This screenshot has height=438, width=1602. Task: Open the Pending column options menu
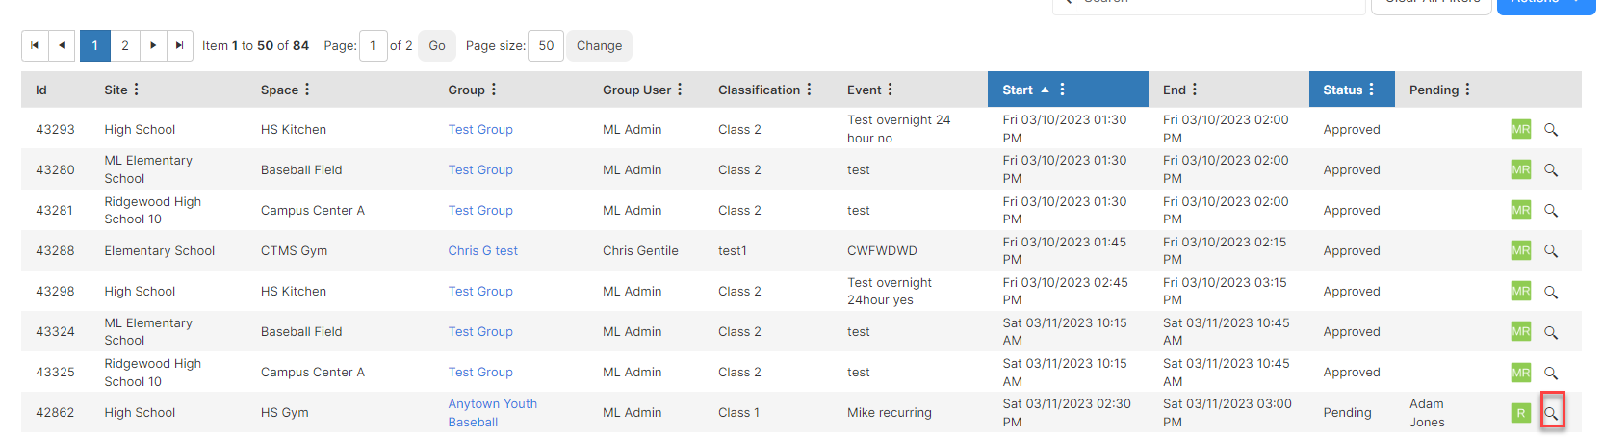pos(1468,90)
